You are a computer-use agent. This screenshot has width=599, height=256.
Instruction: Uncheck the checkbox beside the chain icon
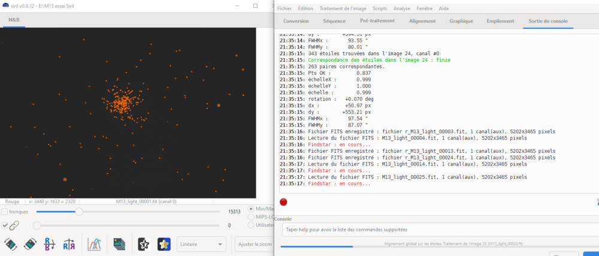(5, 225)
